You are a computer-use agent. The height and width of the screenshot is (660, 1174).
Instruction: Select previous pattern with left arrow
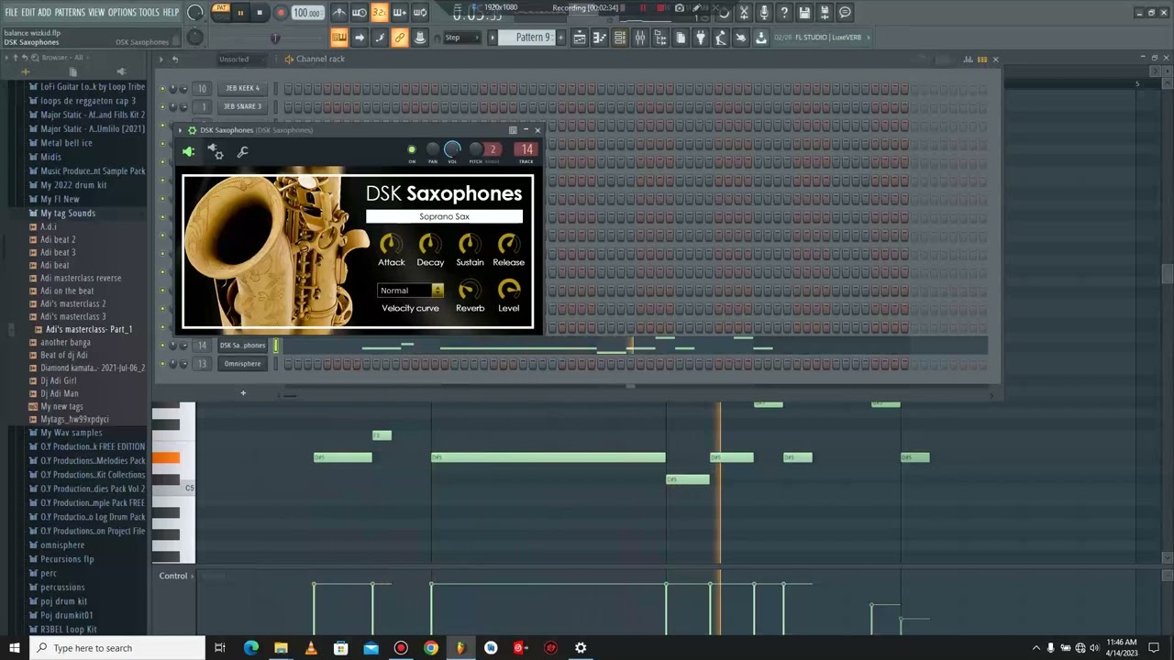493,38
